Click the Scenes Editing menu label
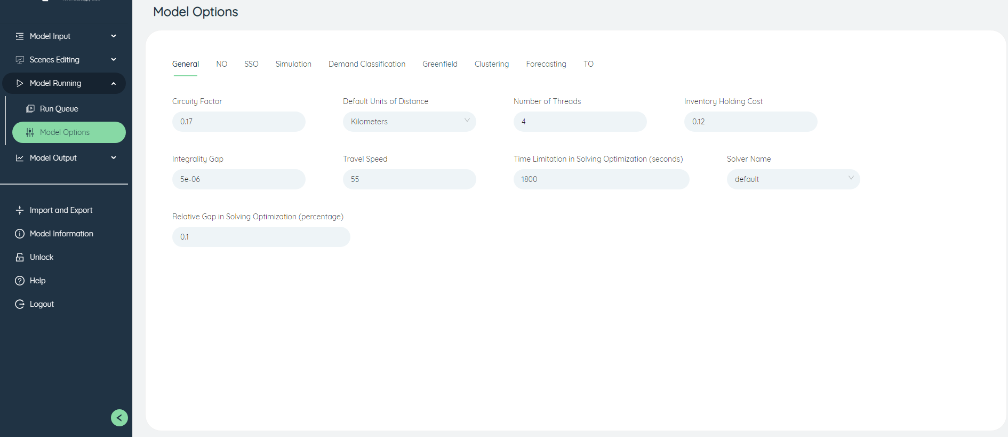Screen dimensions: 1008x437 (x=54, y=60)
